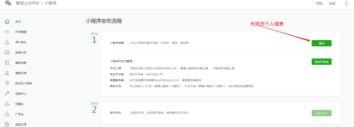Open 文档 link in the header
Image resolution: width=354 pixels, height=127 pixels.
pos(319,3)
